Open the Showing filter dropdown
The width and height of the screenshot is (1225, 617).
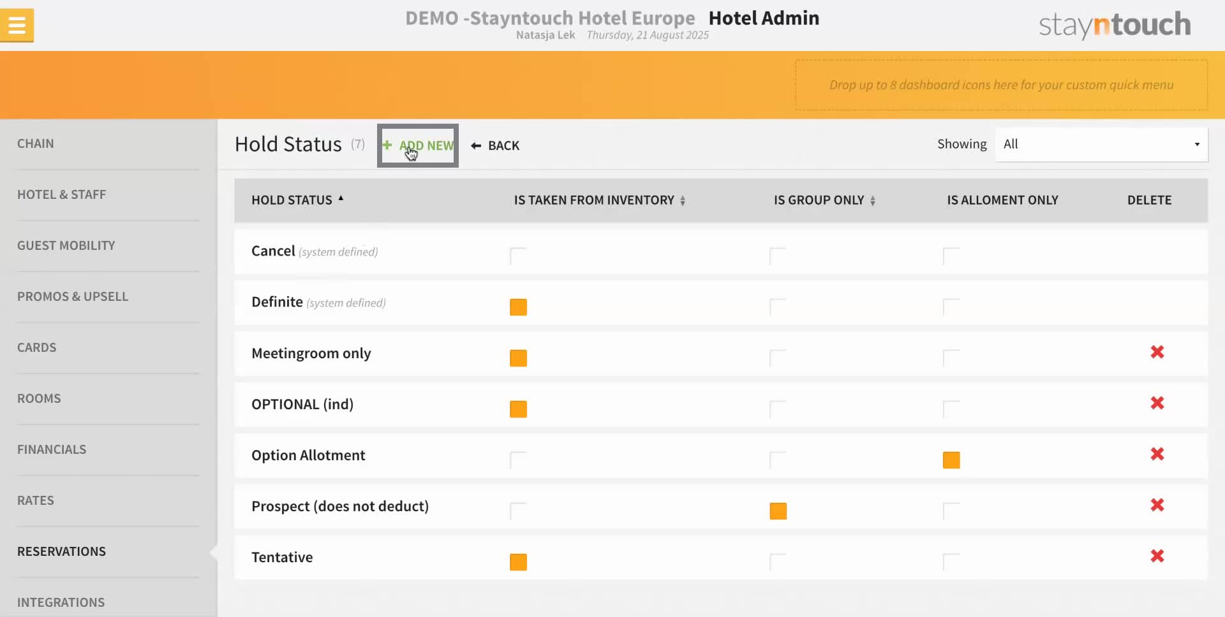pos(1101,144)
